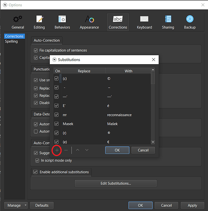Open the Behaviors options pane
Viewport: 208px width, 211px height.
point(62,22)
